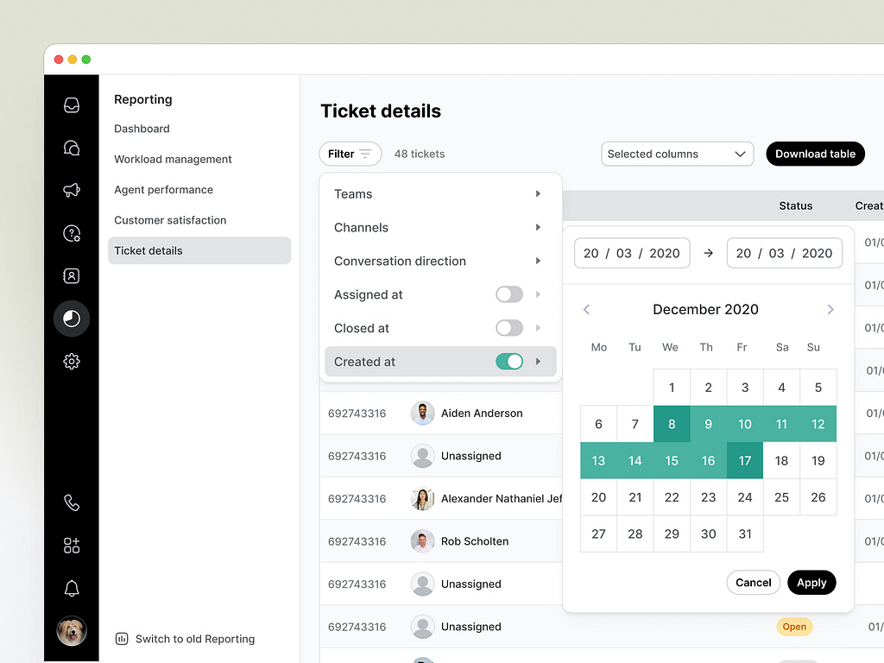Image resolution: width=884 pixels, height=663 pixels.
Task: Click the Reporting pie-chart icon
Action: point(72,318)
